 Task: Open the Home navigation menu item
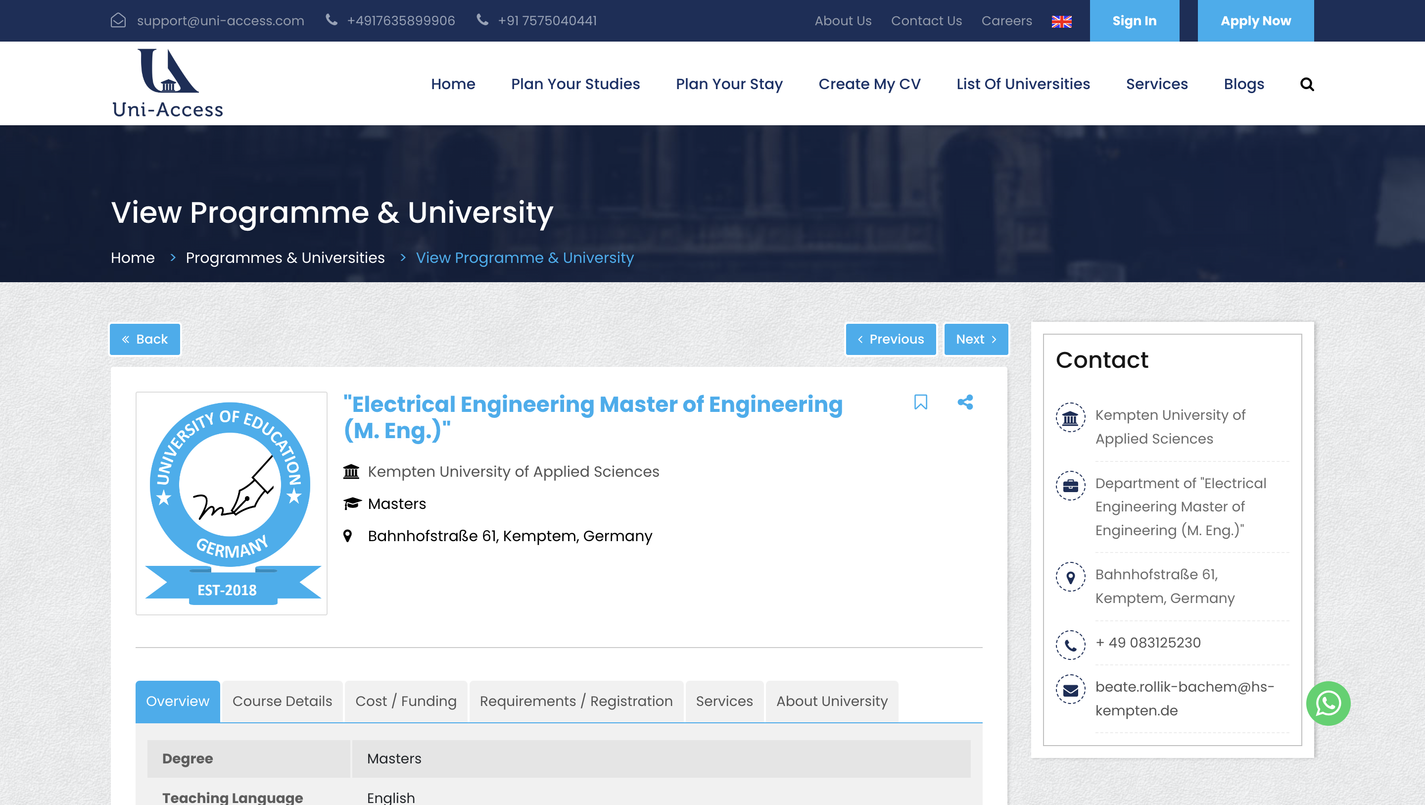[x=453, y=84]
